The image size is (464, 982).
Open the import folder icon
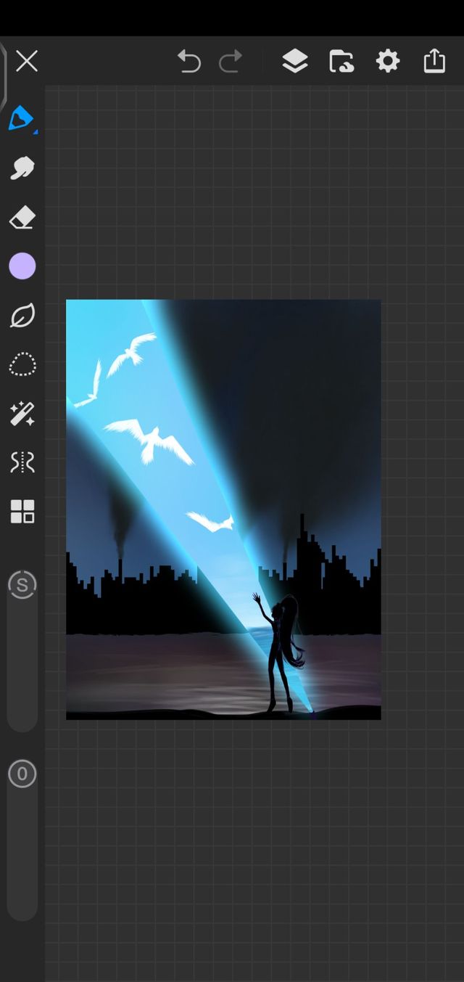341,62
